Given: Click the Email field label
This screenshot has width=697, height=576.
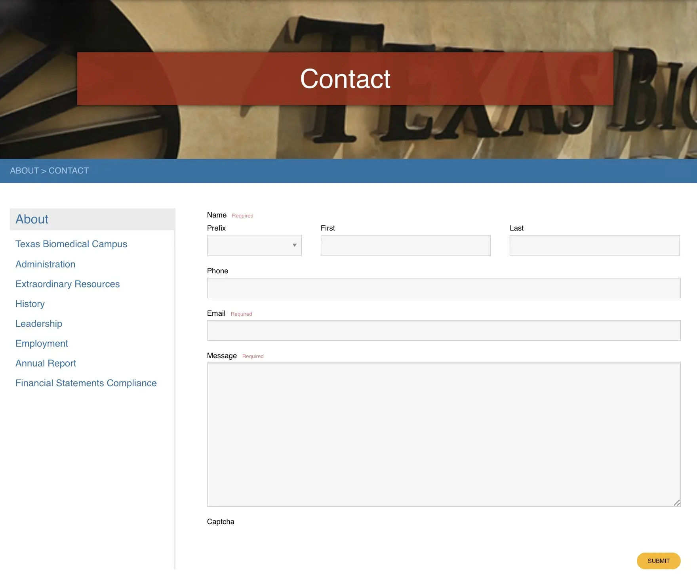Looking at the screenshot, I should pyautogui.click(x=216, y=313).
